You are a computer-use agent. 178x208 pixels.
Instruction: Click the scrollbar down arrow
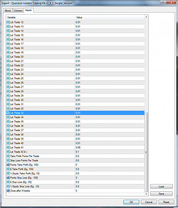(146, 194)
